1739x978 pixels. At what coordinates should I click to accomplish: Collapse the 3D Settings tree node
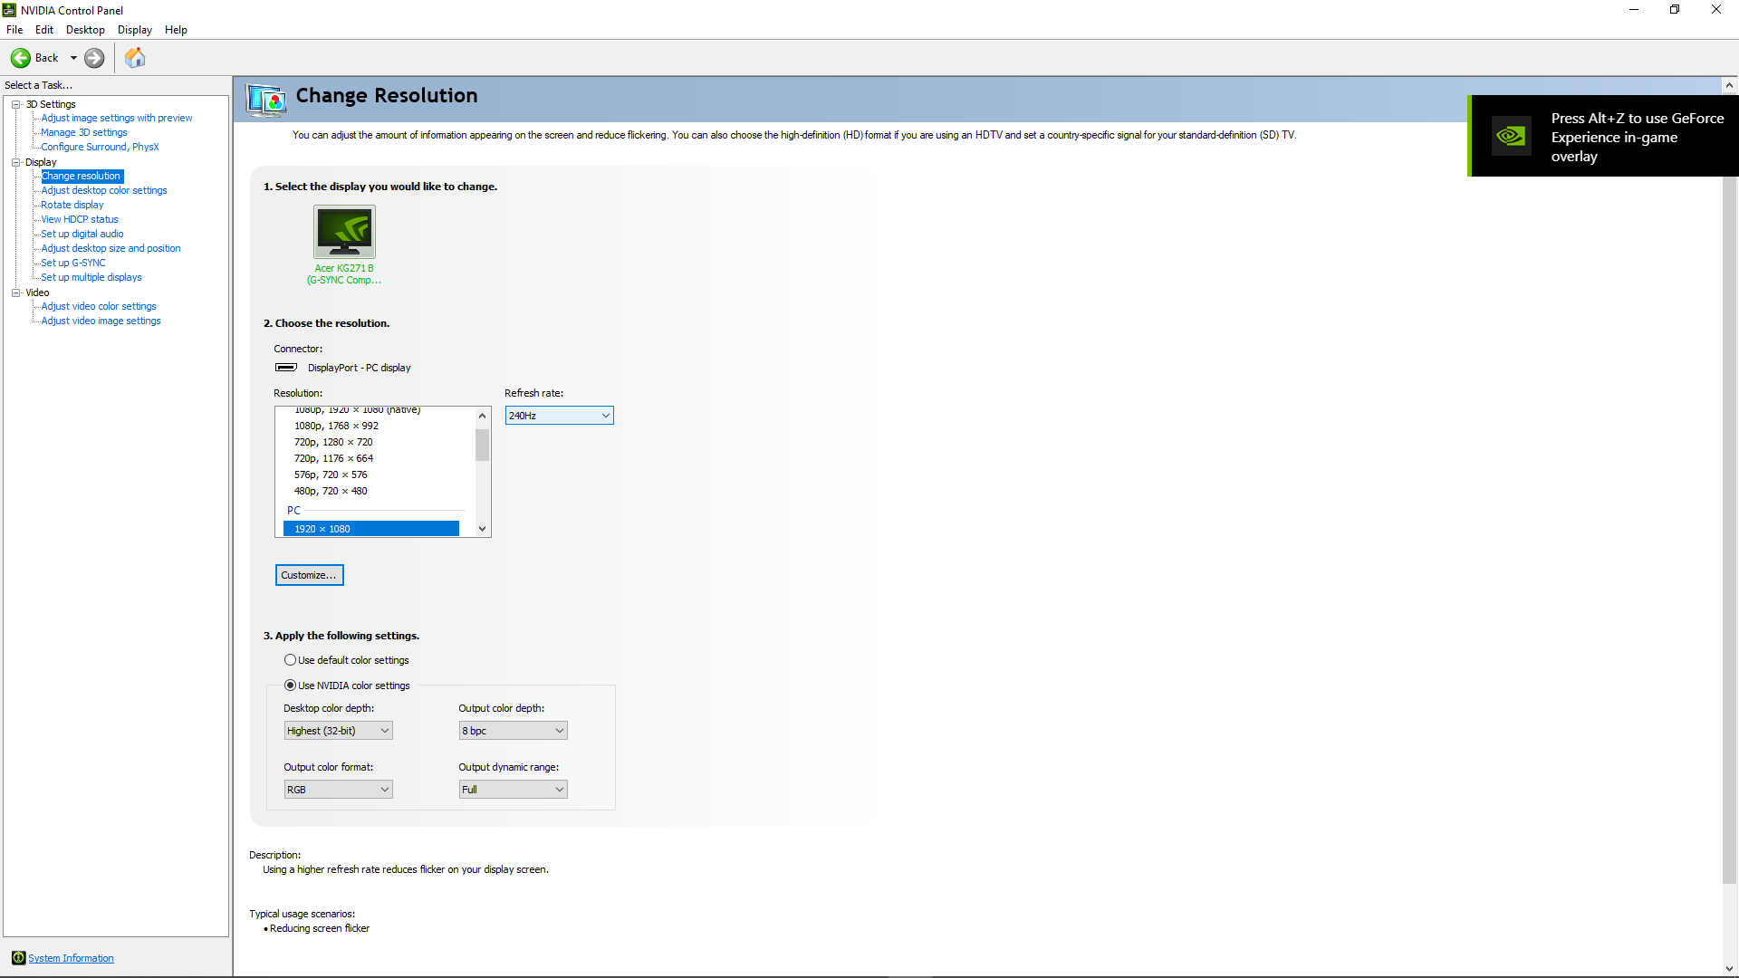[x=15, y=104]
